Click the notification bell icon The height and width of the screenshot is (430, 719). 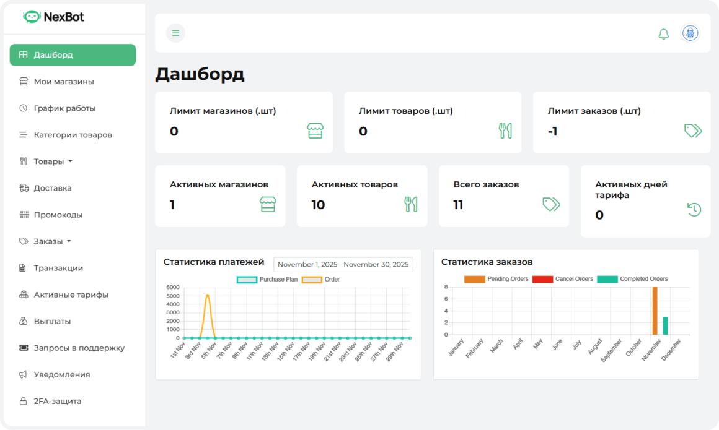(x=663, y=33)
